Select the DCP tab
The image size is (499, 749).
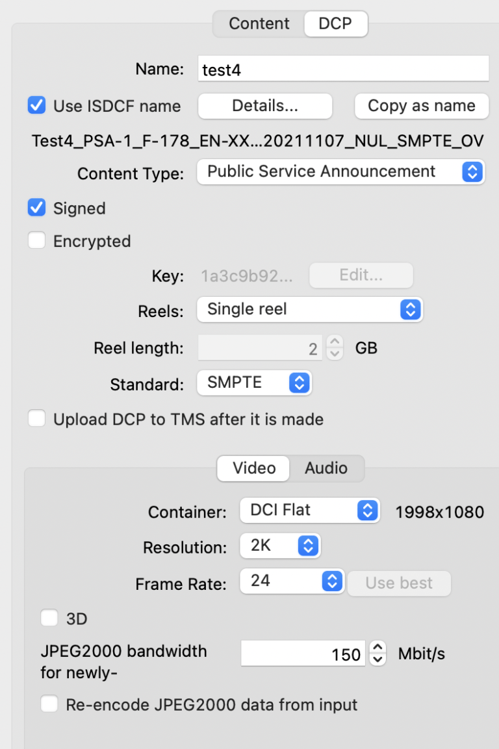tap(336, 23)
